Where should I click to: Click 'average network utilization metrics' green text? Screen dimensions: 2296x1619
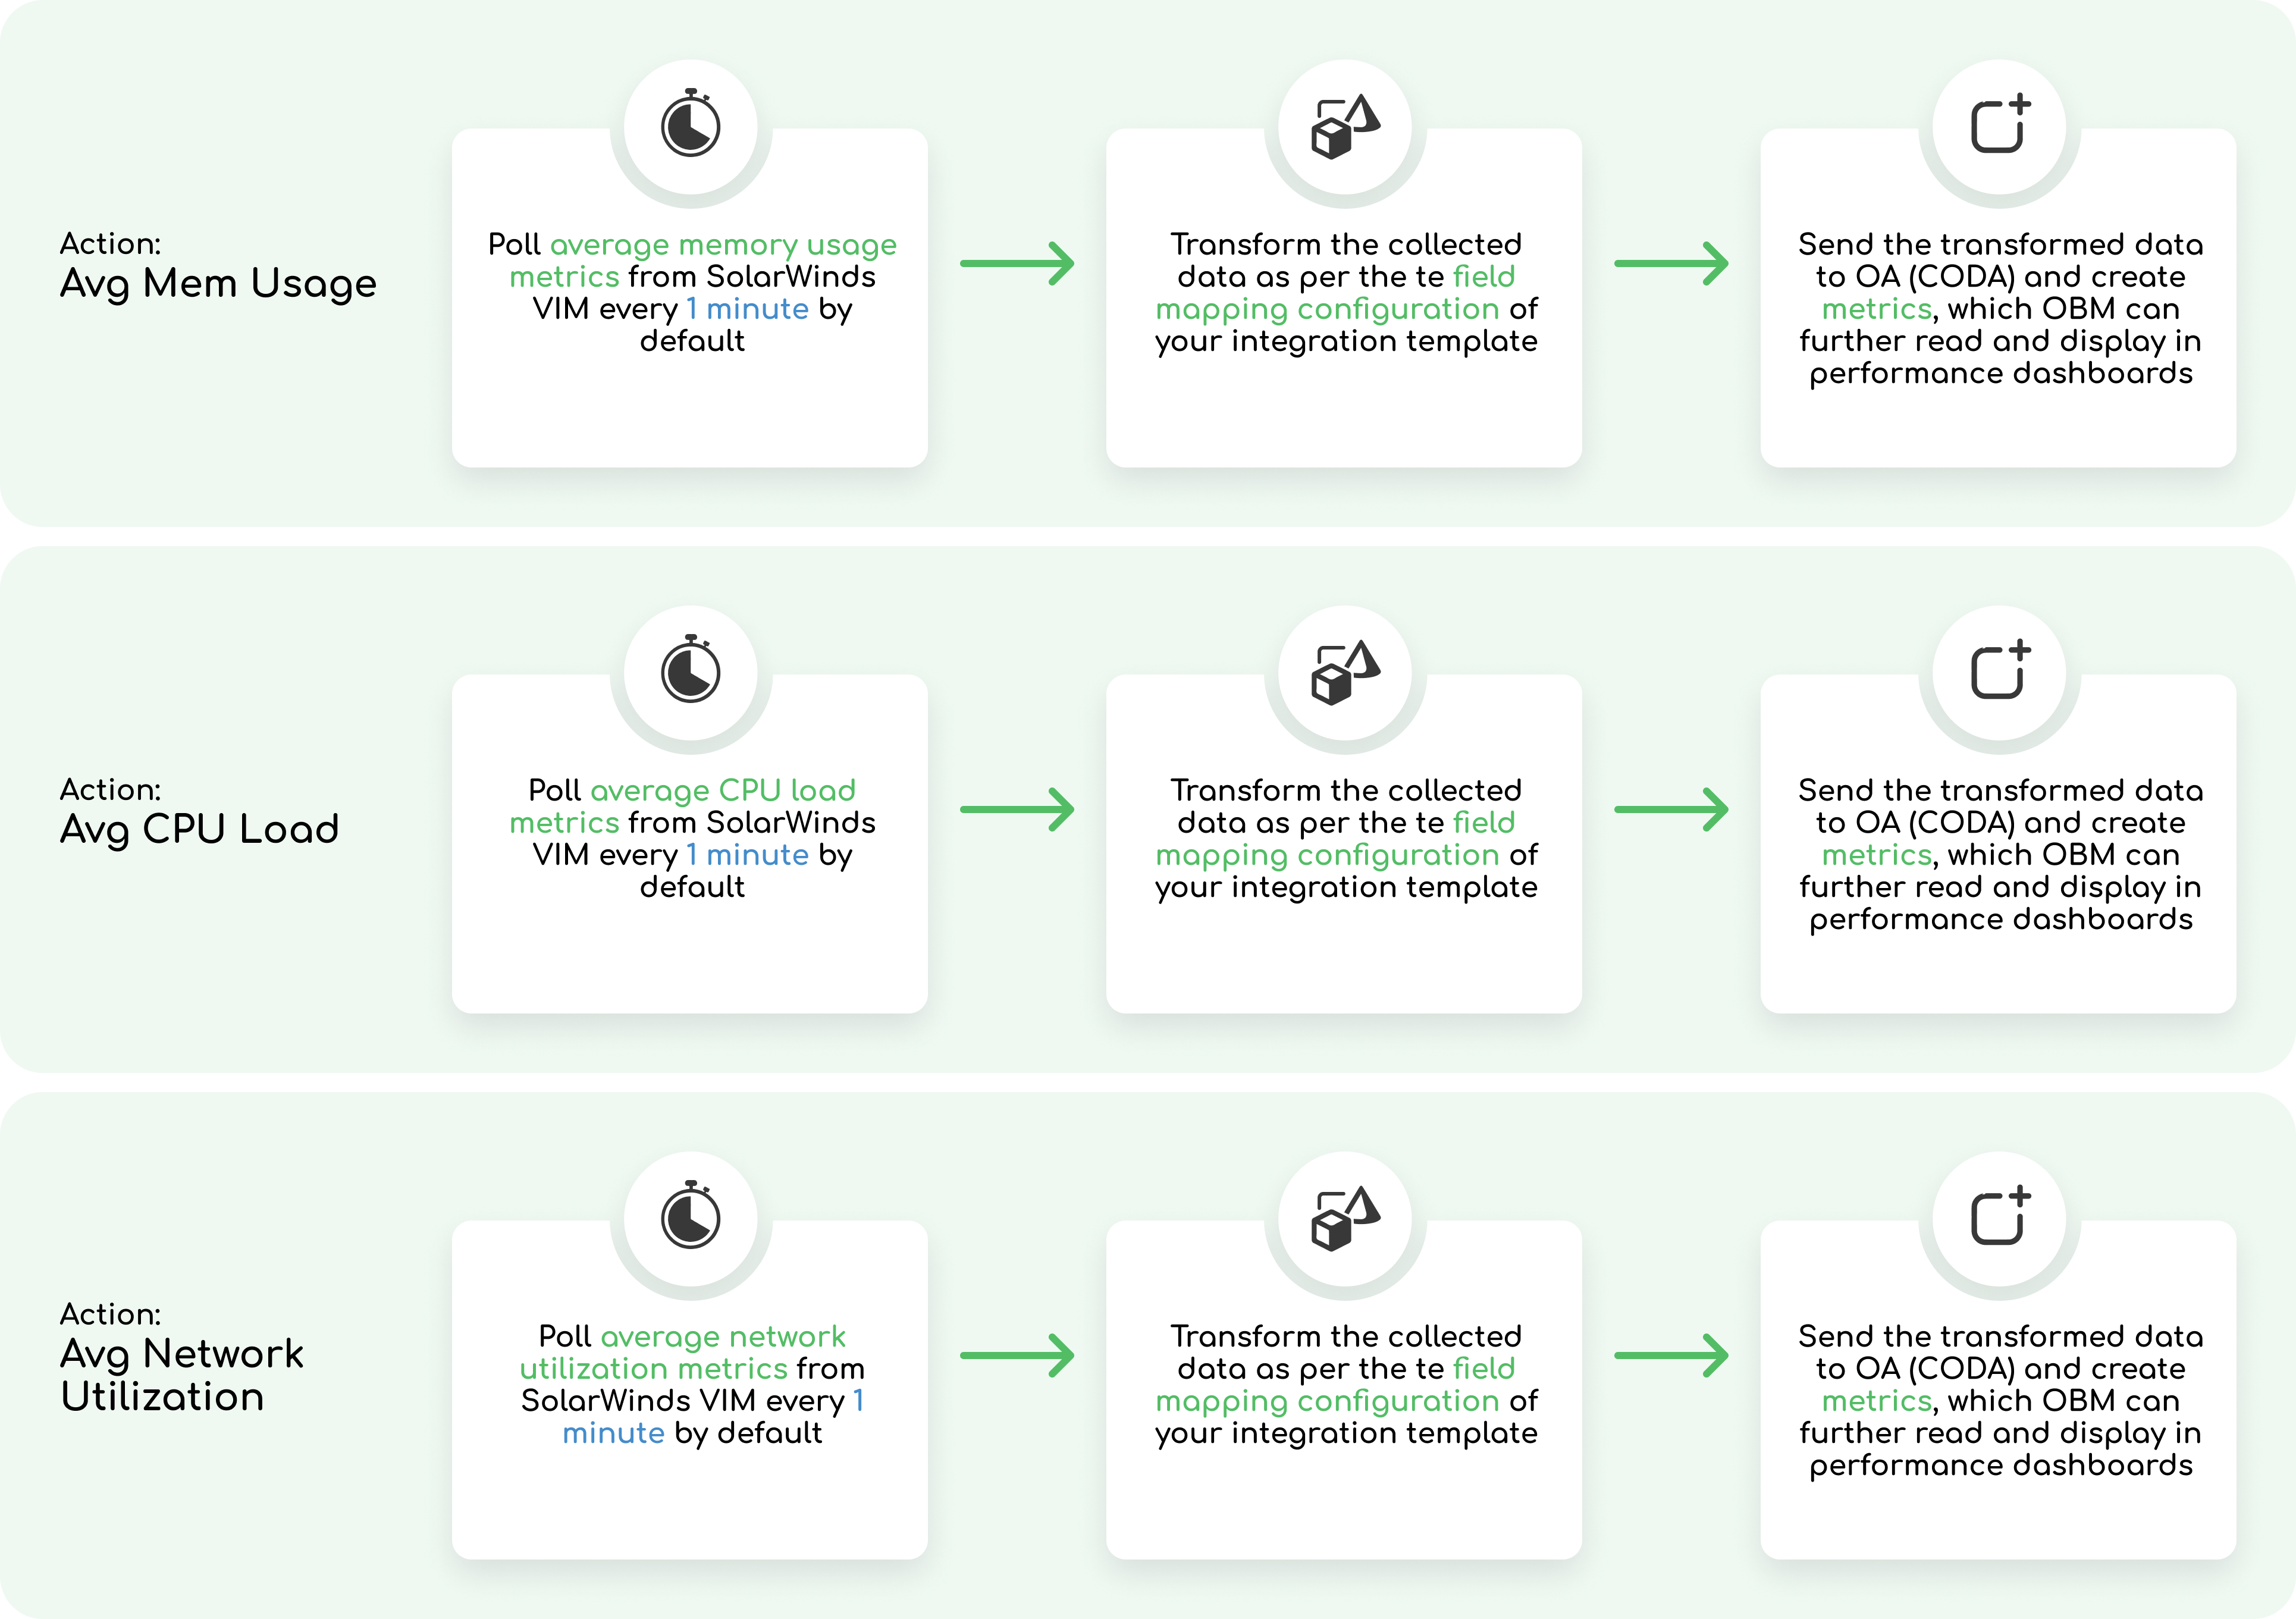click(722, 1337)
